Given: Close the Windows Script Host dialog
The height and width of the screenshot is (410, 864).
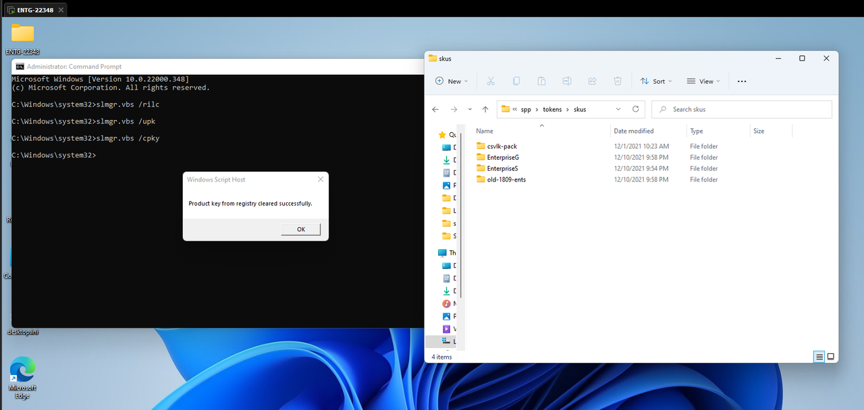Looking at the screenshot, I should 321,179.
